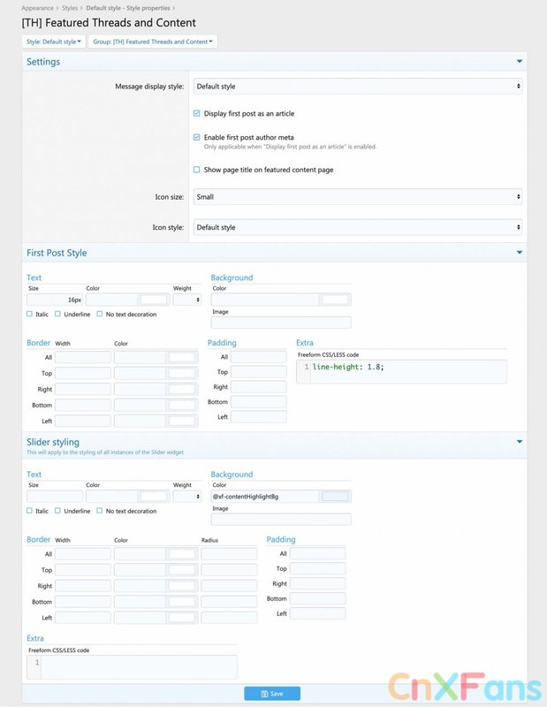The image size is (547, 707).
Task: Click First Post Style border All color swatch
Action: [x=182, y=357]
